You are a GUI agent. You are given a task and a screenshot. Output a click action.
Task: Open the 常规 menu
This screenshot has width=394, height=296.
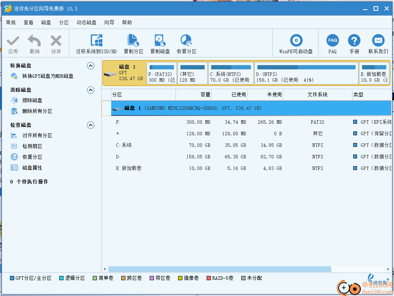tap(11, 22)
